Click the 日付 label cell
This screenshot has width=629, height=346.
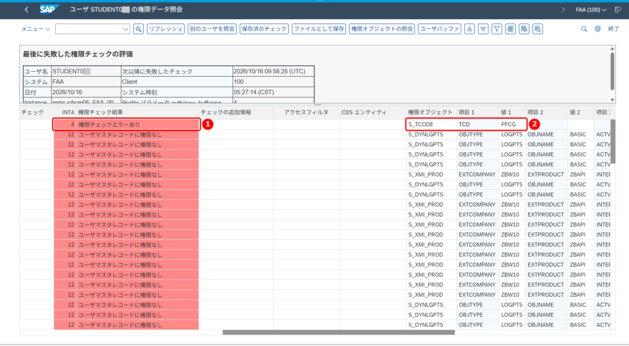37,92
